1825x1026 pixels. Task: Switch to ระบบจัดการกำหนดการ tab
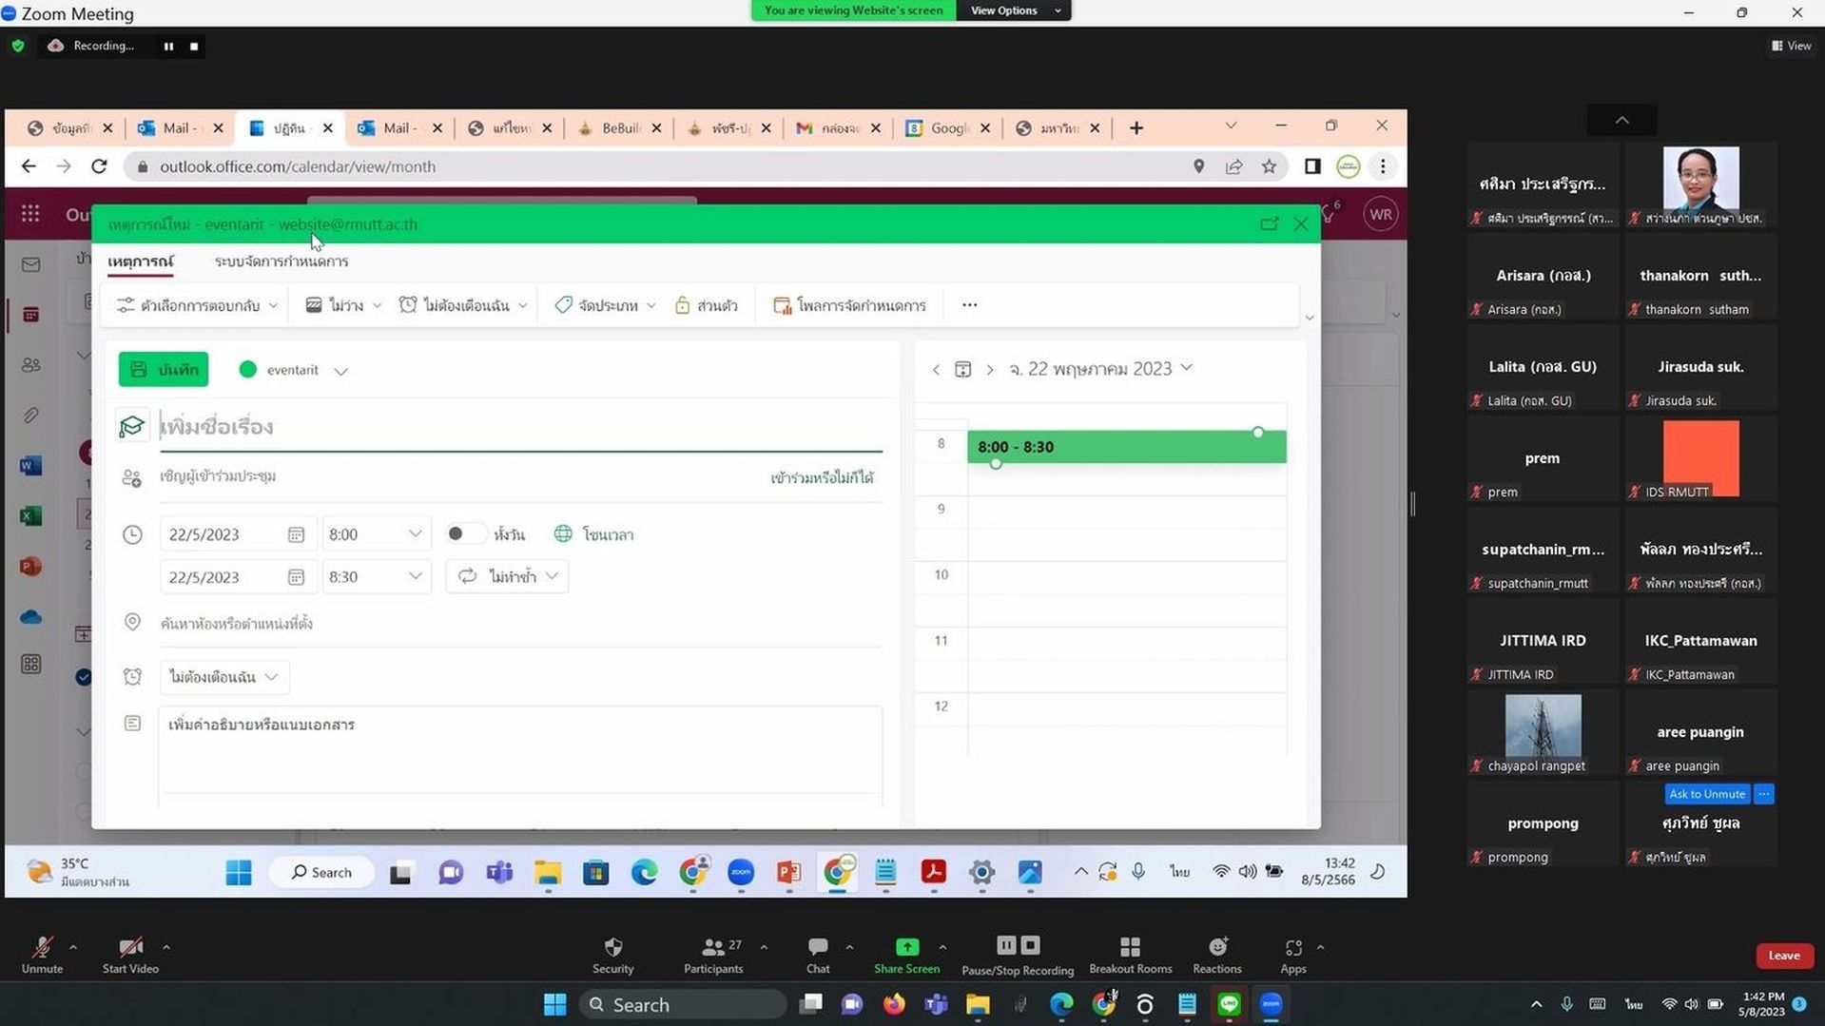(282, 261)
